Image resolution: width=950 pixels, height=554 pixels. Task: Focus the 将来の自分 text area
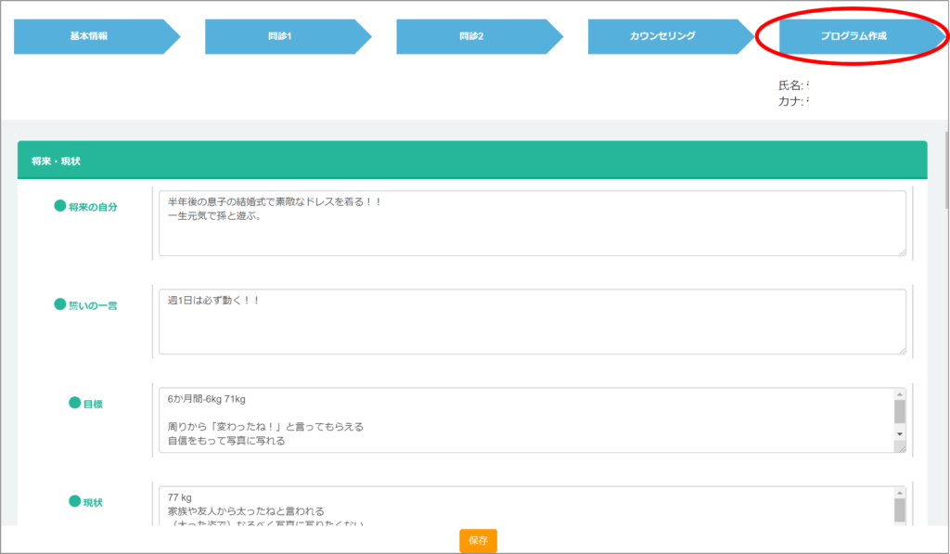pyautogui.click(x=532, y=224)
